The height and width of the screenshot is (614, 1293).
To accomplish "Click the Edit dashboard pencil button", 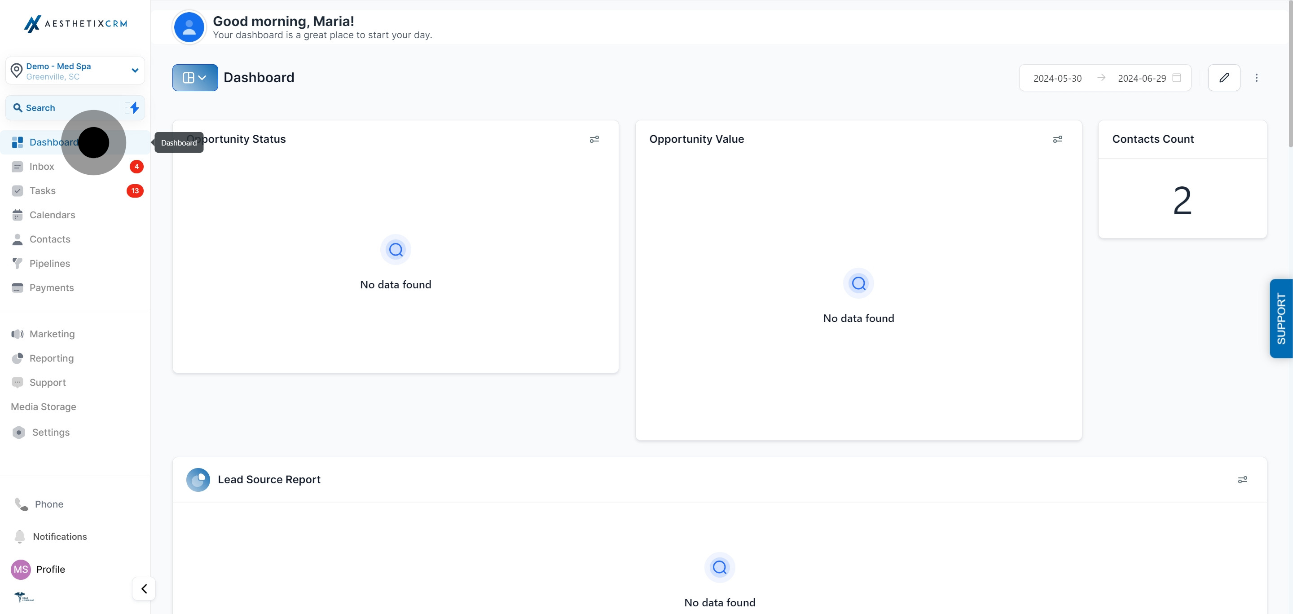I will click(1224, 78).
